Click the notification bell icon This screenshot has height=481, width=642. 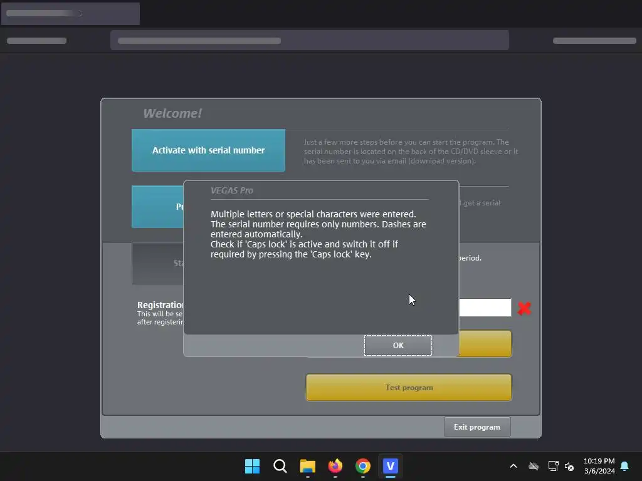coord(625,466)
